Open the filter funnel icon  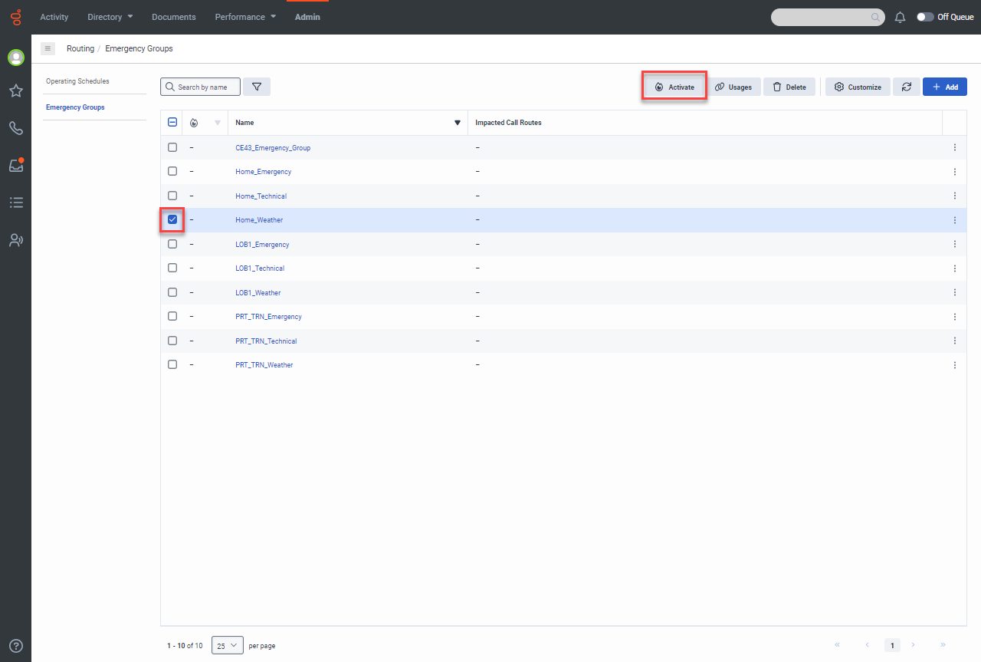point(257,87)
